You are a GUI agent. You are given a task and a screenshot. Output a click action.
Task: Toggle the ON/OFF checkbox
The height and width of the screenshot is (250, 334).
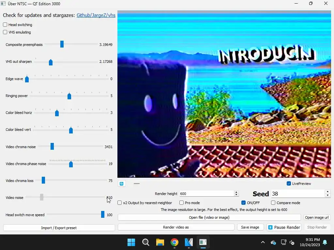[243, 203]
